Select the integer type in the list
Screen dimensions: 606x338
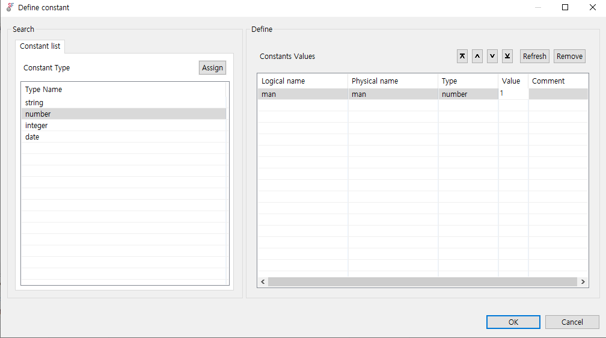coord(36,126)
